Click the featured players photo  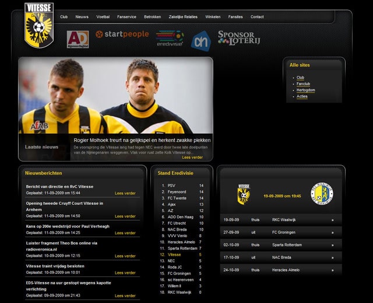[115, 95]
